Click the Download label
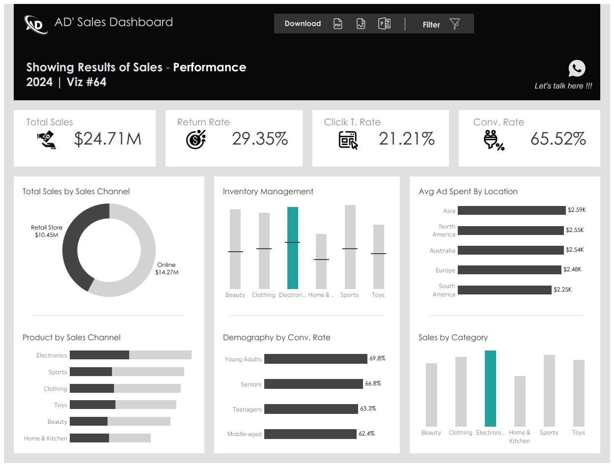 tap(303, 24)
